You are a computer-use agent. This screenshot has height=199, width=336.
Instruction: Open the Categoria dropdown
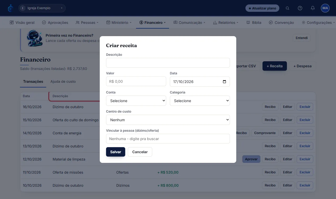(x=200, y=101)
